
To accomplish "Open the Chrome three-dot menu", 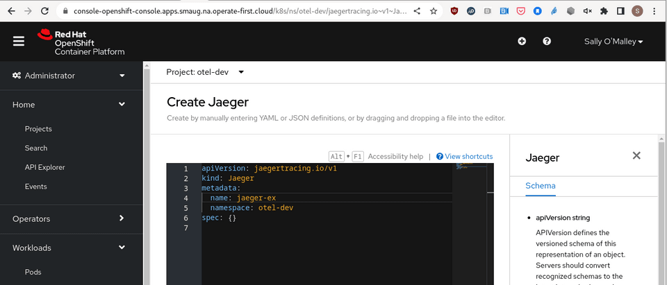I will tap(654, 11).
